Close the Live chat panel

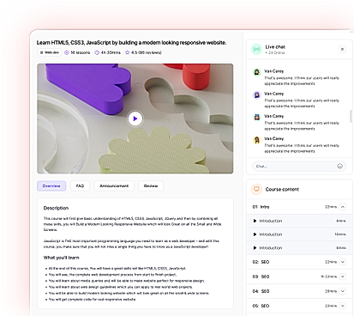[x=342, y=49]
